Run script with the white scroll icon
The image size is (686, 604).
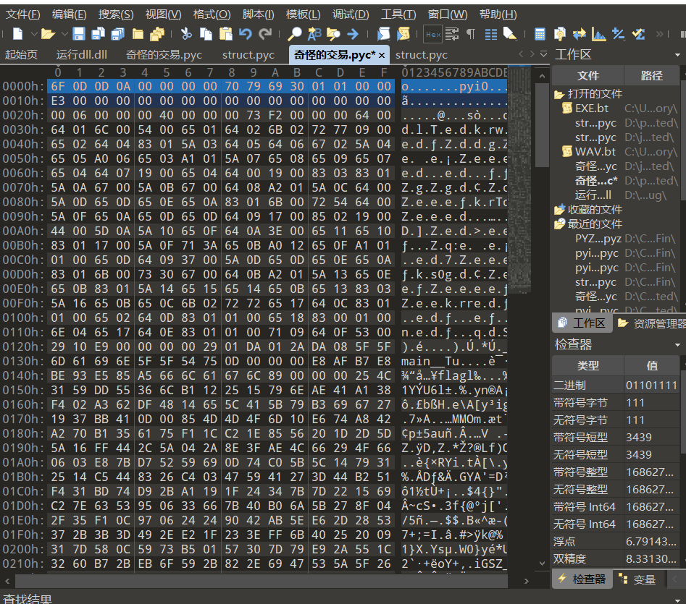point(383,33)
